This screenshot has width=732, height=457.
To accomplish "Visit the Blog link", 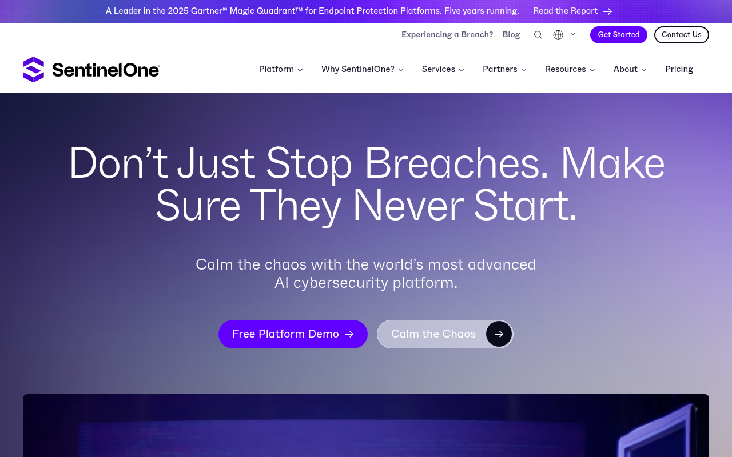I will [511, 35].
